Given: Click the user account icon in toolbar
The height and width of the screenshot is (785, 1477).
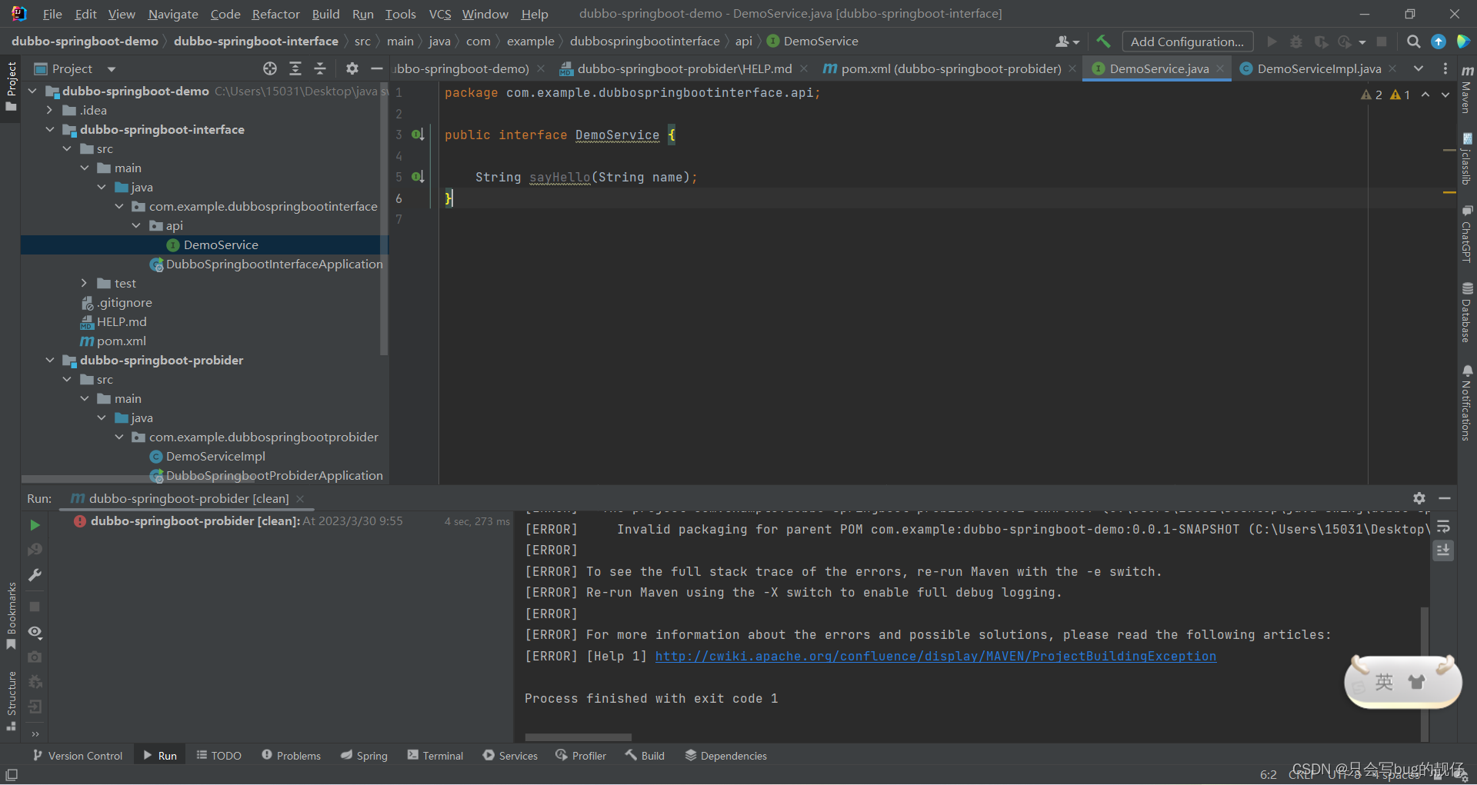Looking at the screenshot, I should click(1067, 42).
